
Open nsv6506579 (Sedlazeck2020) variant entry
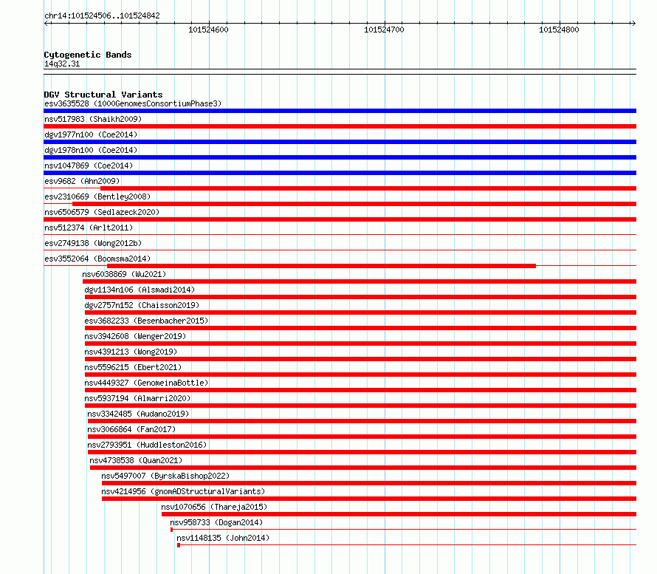[x=102, y=212]
